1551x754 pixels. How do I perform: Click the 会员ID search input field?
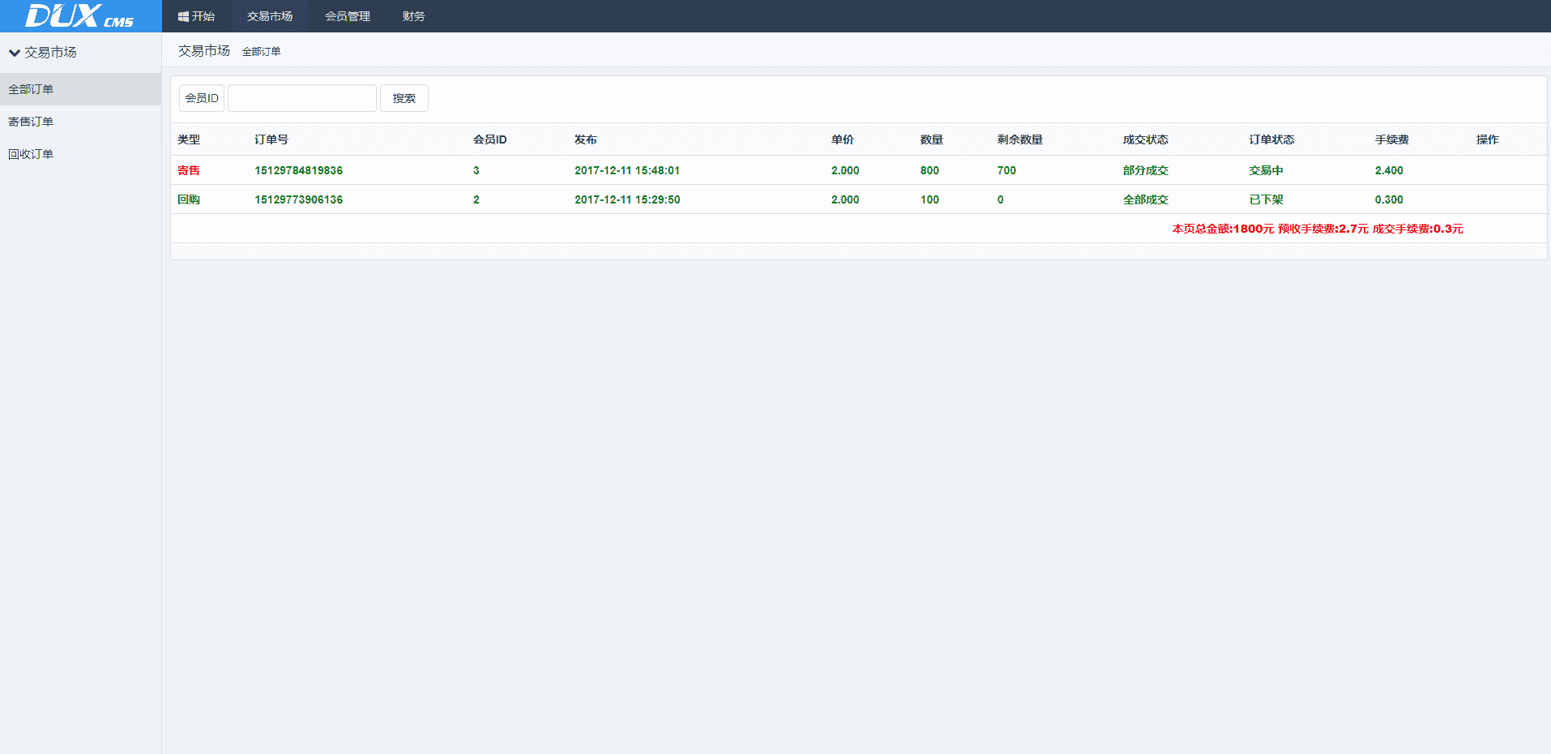pos(302,98)
